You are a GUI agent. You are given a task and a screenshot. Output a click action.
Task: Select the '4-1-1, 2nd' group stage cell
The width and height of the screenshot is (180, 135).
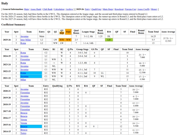pos(82,73)
